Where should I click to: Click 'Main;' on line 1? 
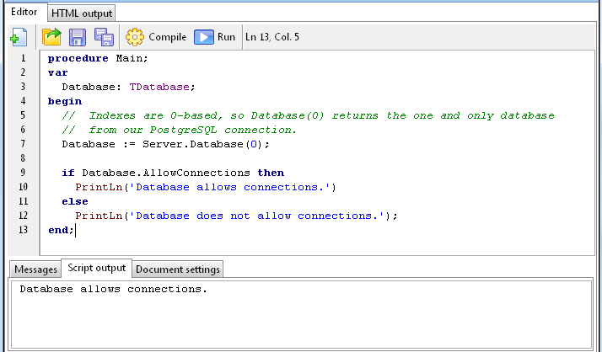132,58
